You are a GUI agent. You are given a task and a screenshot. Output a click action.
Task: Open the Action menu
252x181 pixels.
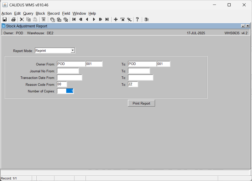[x=7, y=13]
